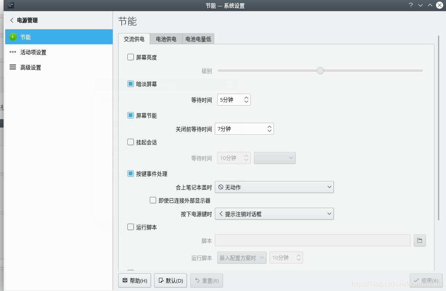The height and width of the screenshot is (291, 446).
Task: Enable the 运行脚本 checkbox
Action: pos(131,227)
